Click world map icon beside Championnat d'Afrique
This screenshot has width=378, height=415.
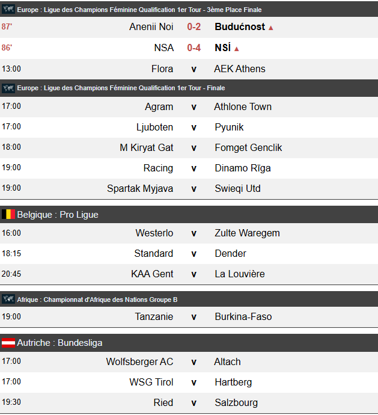[8, 300]
